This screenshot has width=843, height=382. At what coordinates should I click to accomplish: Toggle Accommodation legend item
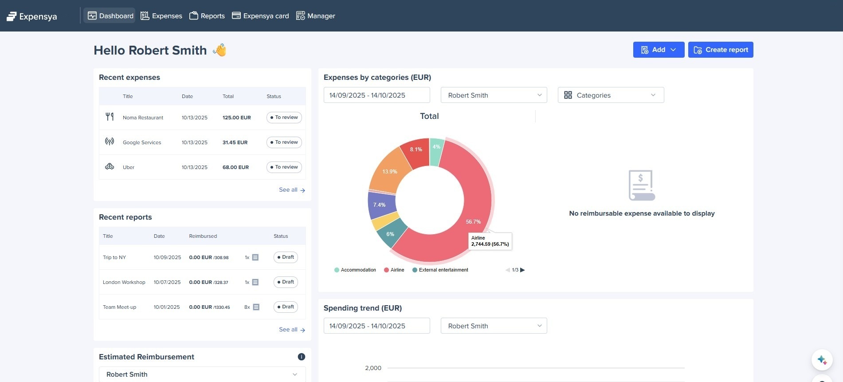pyautogui.click(x=355, y=270)
